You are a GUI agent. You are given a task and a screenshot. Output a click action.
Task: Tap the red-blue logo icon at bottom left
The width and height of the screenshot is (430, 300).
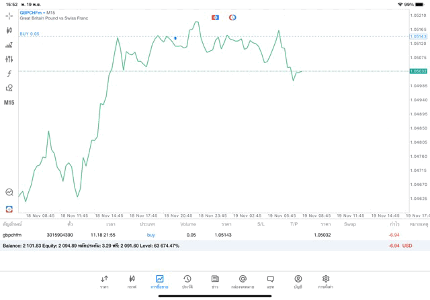9,209
